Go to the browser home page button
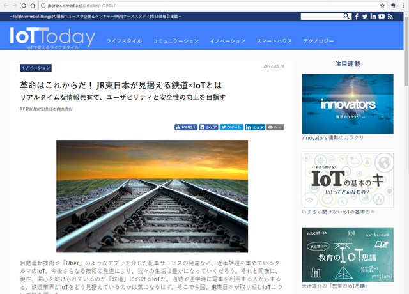The height and width of the screenshot is (294, 409). pyautogui.click(x=34, y=5)
